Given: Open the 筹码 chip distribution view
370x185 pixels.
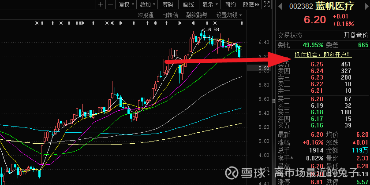Looking at the screenshot, I should point(168,4).
